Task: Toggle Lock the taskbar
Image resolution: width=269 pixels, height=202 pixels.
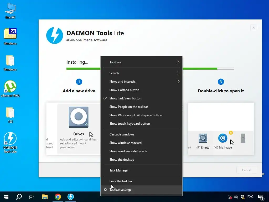Action: tap(141, 181)
